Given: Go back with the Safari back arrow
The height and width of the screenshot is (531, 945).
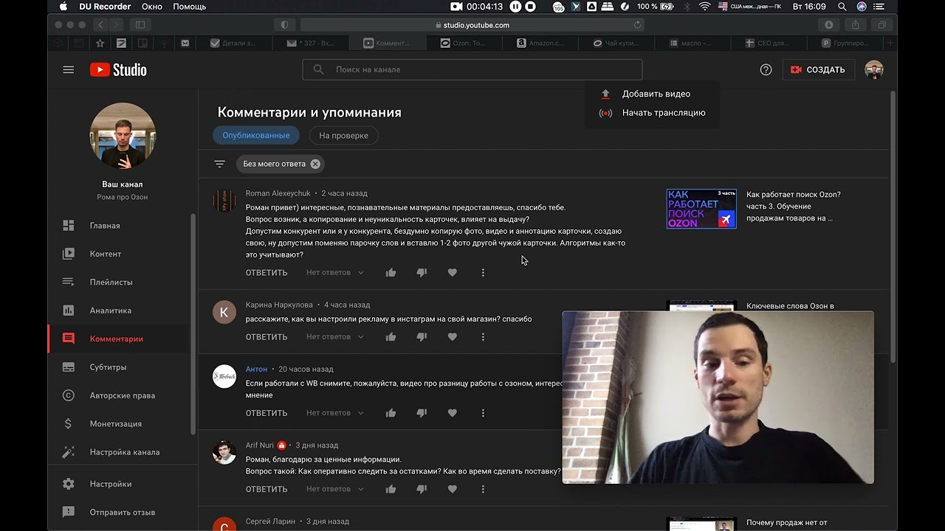Looking at the screenshot, I should click(x=101, y=25).
